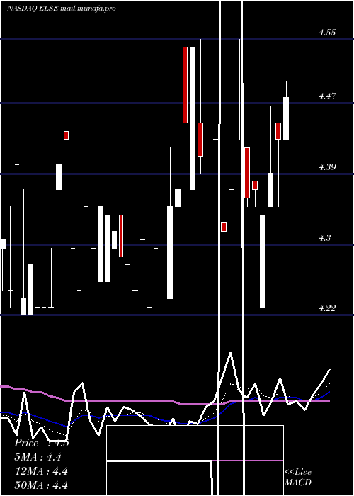Click the '50MA : 4.4' readout
This screenshot has width=354, height=496.
pyautogui.click(x=41, y=485)
